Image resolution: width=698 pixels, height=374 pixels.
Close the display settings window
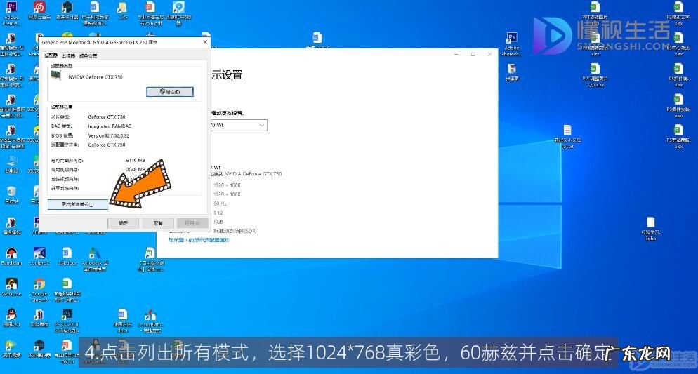[489, 54]
